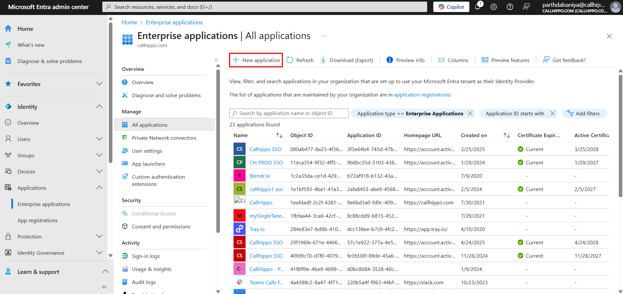Open Consent and permissions
This screenshot has width=623, height=294.
point(161,226)
